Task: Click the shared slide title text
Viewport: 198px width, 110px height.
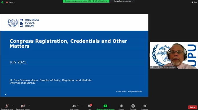Action: (68, 44)
